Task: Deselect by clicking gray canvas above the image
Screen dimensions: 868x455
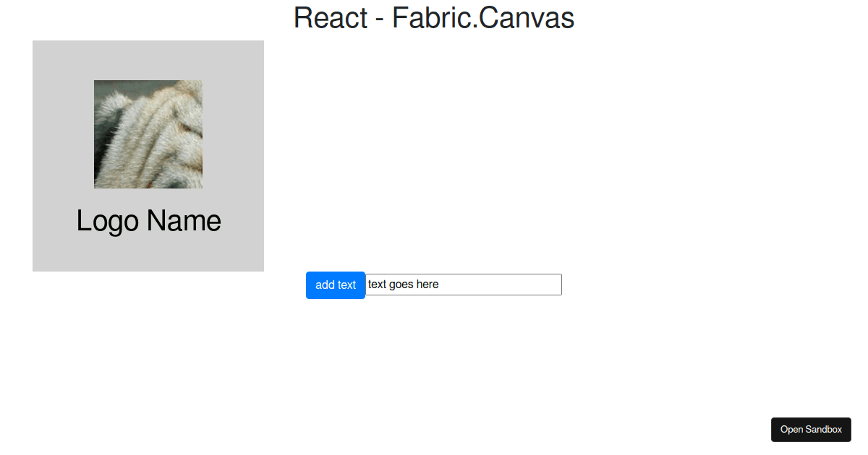Action: 148,59
